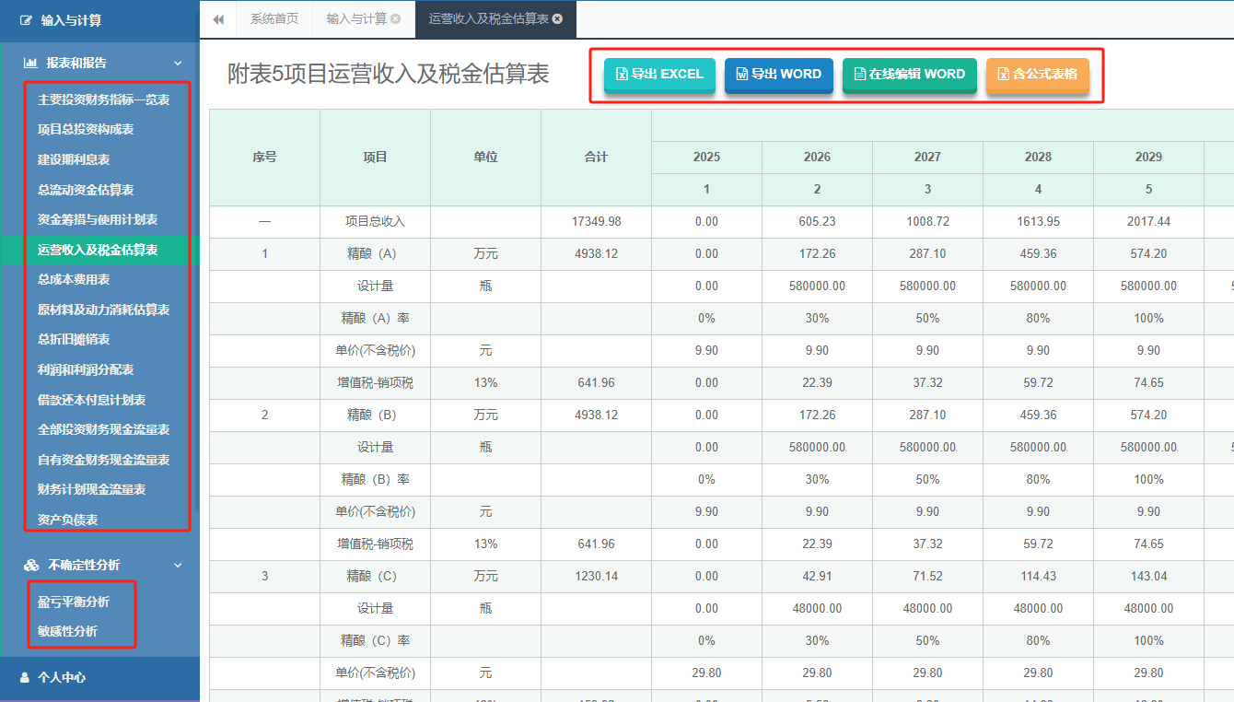Click the 含公式表格 formula table icon
Image resolution: width=1234 pixels, height=702 pixels.
(x=1003, y=74)
